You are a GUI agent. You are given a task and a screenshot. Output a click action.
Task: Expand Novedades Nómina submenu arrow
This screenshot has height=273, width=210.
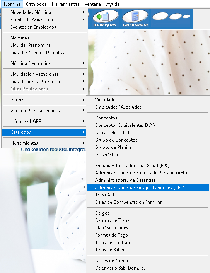(x=84, y=12)
